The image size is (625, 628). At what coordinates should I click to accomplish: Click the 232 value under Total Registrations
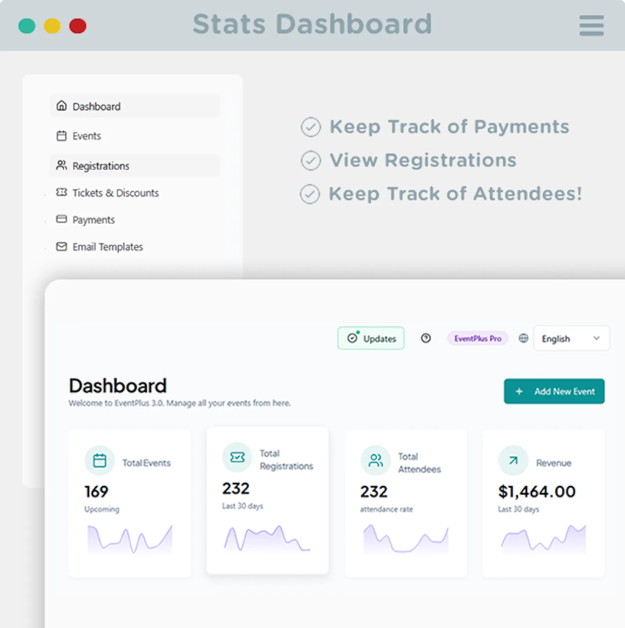(236, 489)
